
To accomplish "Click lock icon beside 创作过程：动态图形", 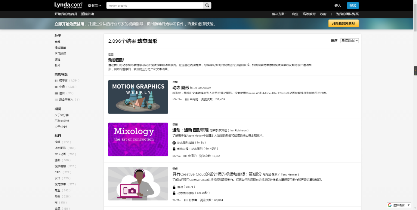I will tap(174, 149).
